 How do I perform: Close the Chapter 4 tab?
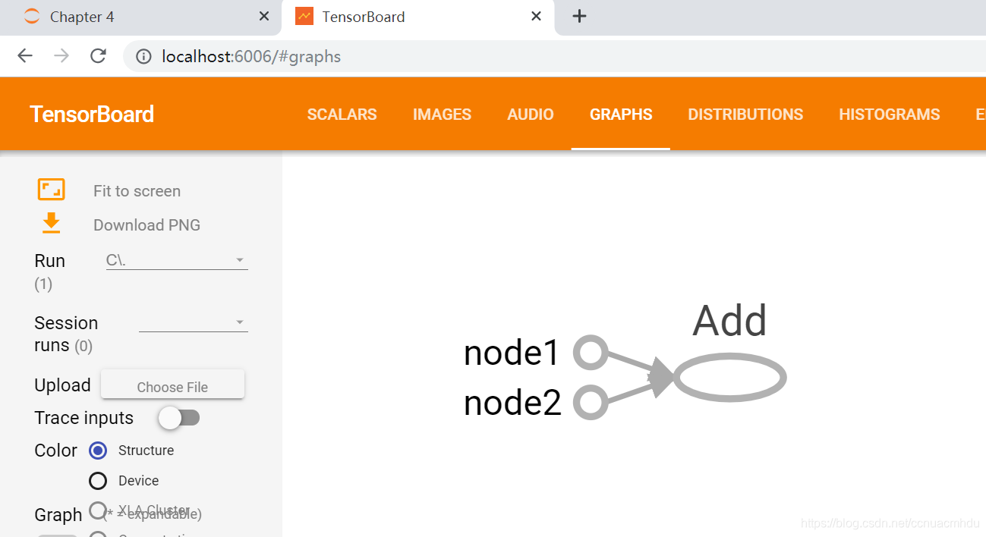pyautogui.click(x=264, y=16)
